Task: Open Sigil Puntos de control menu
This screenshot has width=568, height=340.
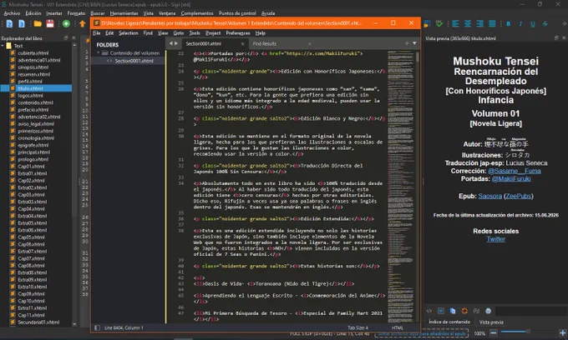Action: point(237,13)
